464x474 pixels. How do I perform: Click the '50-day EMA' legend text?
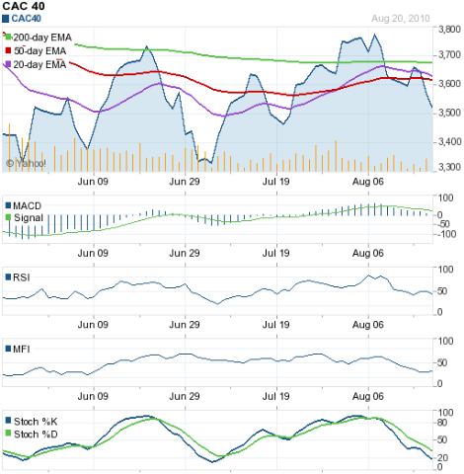tap(39, 51)
